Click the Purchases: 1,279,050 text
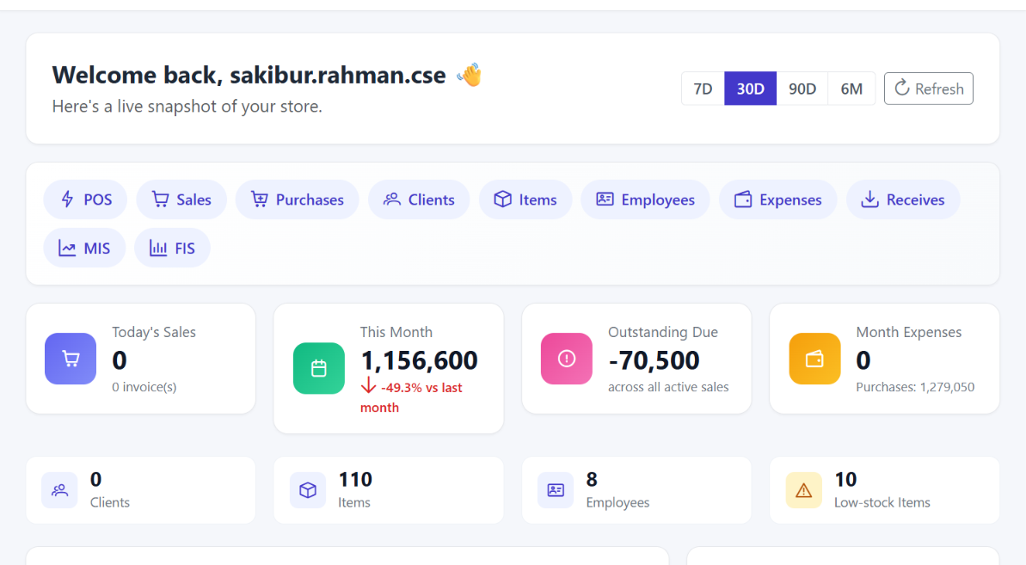 click(915, 387)
